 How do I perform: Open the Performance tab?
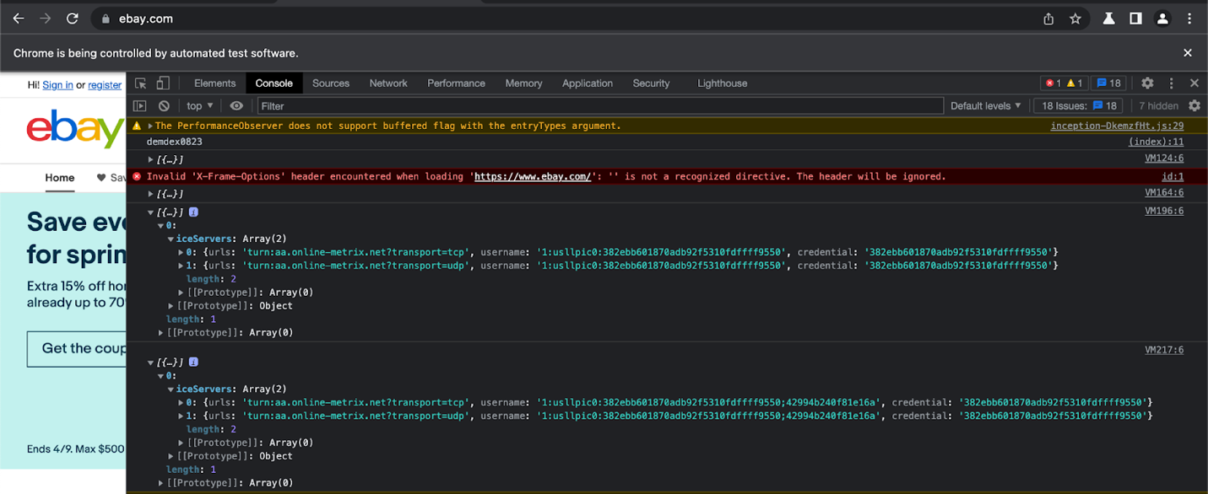point(456,83)
